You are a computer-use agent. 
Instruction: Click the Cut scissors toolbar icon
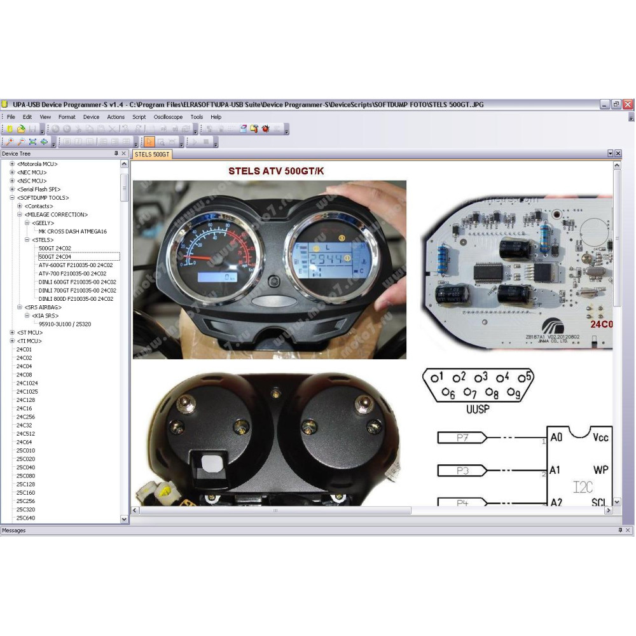(x=78, y=129)
